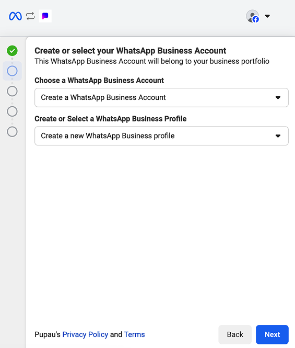This screenshot has width=295, height=348.
Task: Click 'Create or select your WhatsApp Business Account' heading
Action: point(130,51)
